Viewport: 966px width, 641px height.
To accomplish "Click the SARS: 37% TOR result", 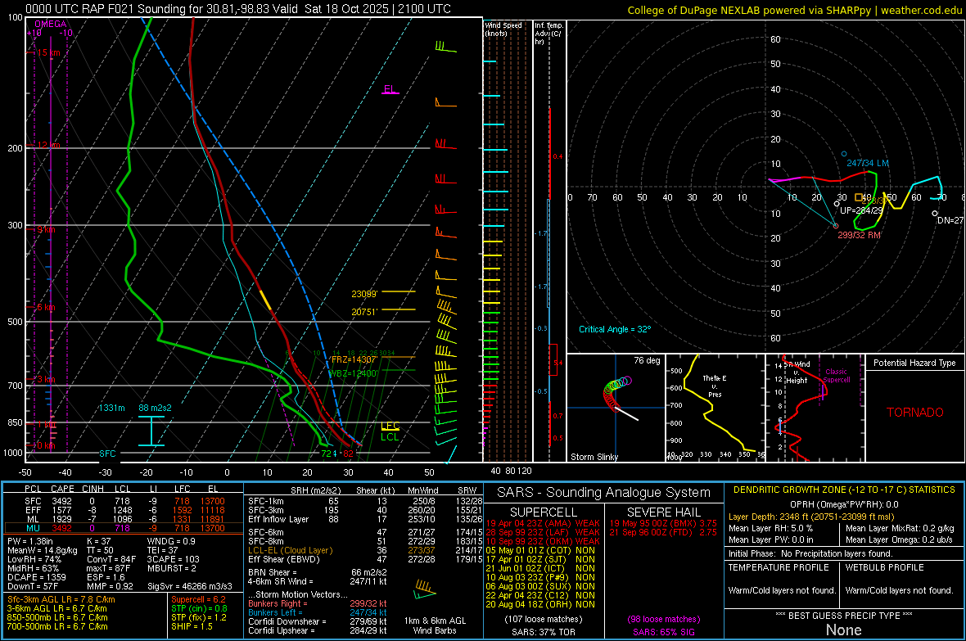I will click(543, 632).
